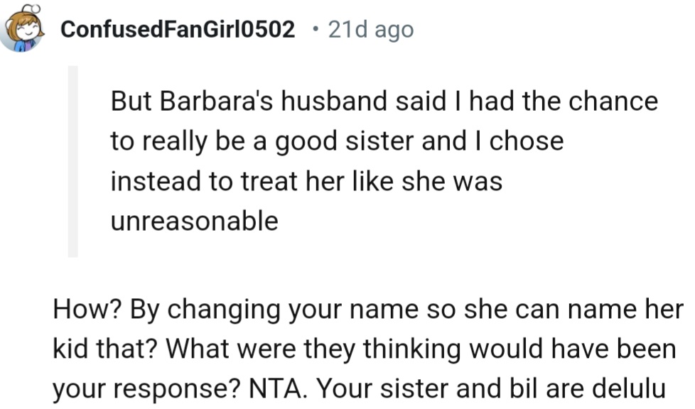
Task: Click the quoted line "to really be a good sister"
Action: pyautogui.click(x=336, y=141)
